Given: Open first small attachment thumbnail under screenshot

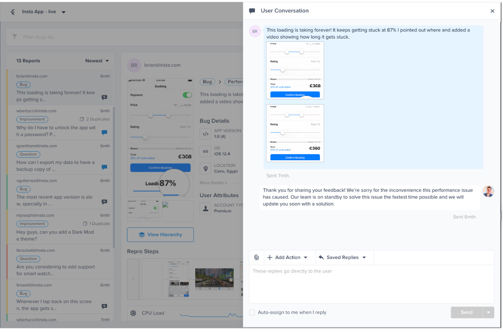Looking at the screenshot, I should pos(143,211).
